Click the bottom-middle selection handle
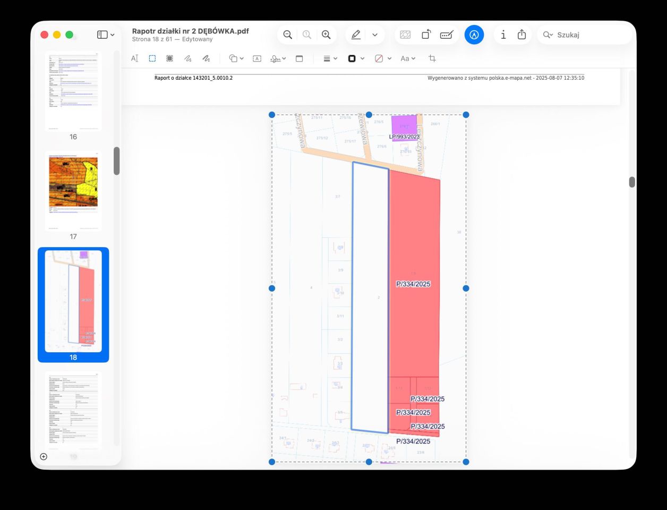Viewport: 667px width, 510px height. [x=369, y=462]
